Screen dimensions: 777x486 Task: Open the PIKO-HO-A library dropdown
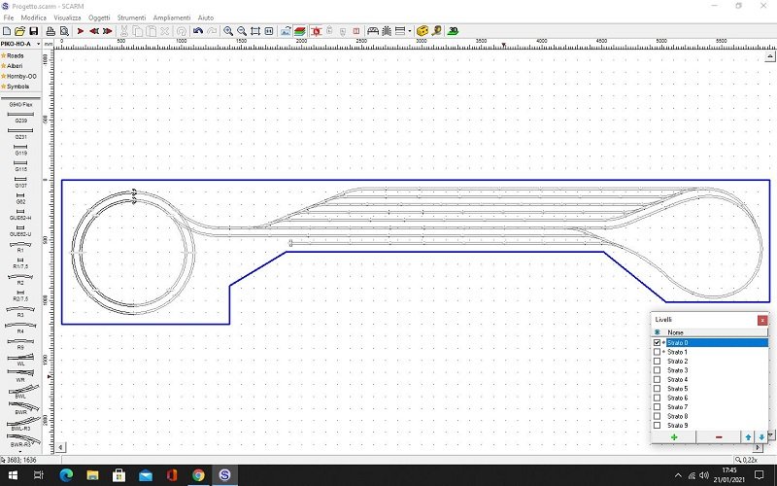pos(38,44)
